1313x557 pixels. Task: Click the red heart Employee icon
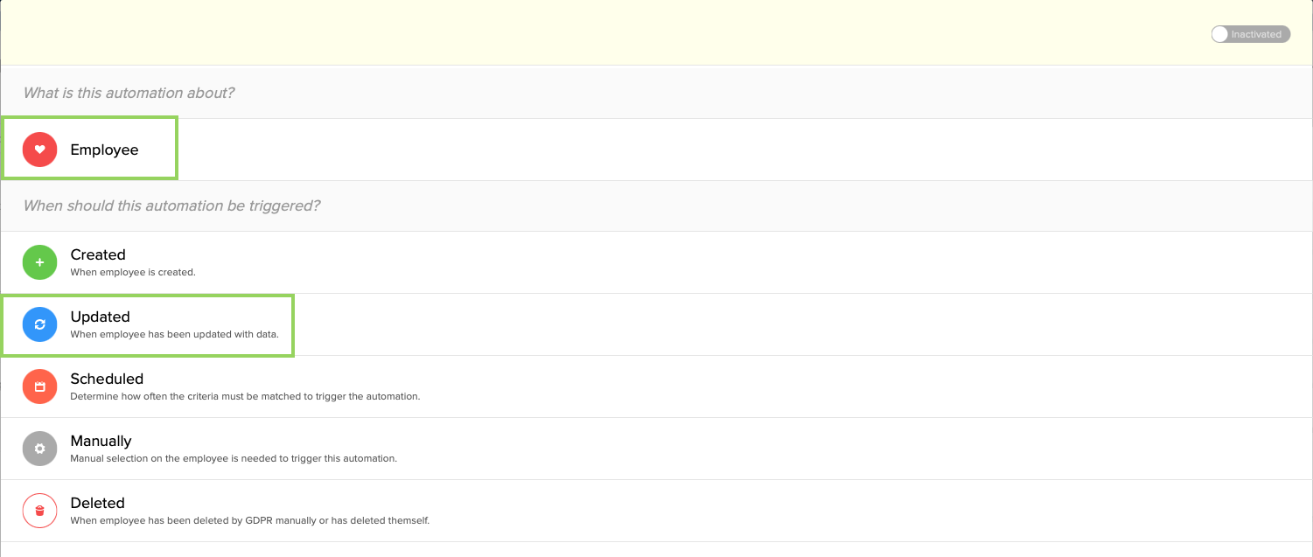(38, 149)
